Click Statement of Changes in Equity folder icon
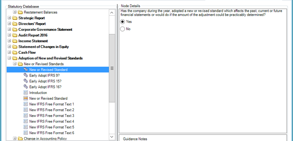The height and width of the screenshot is (141, 293). point(15,47)
